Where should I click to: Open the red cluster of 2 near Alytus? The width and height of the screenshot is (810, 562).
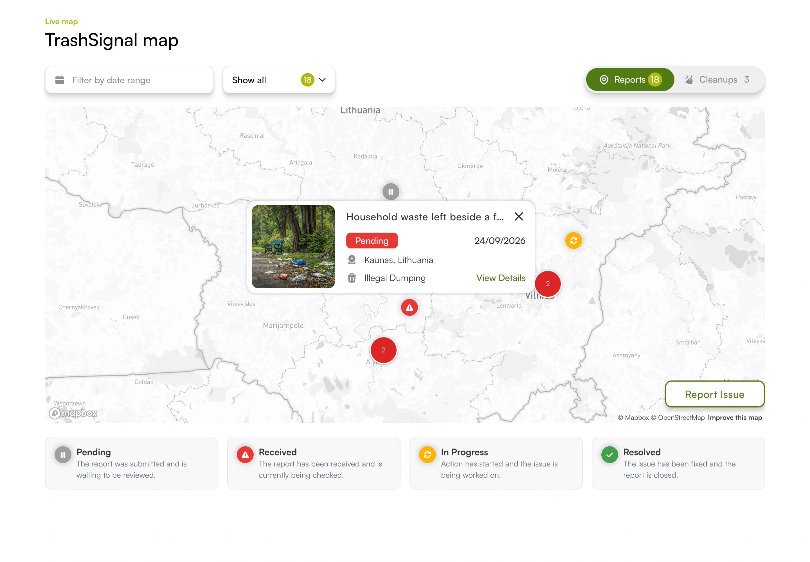pos(383,350)
